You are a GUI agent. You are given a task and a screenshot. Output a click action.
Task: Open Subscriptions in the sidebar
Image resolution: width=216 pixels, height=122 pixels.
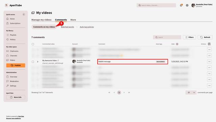click(14, 23)
